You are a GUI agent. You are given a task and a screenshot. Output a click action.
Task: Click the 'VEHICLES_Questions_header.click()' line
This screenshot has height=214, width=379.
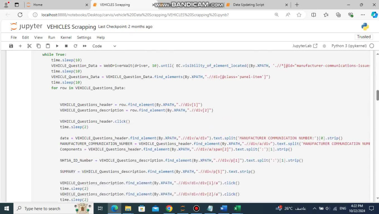[x=95, y=121]
